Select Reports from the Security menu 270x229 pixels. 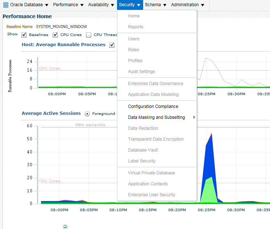coord(136,27)
